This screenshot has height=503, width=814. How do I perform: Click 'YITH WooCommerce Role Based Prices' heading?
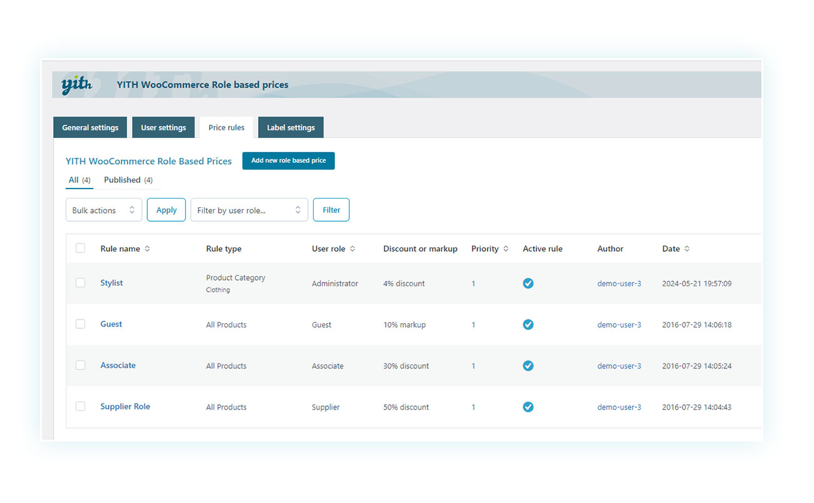pyautogui.click(x=148, y=161)
